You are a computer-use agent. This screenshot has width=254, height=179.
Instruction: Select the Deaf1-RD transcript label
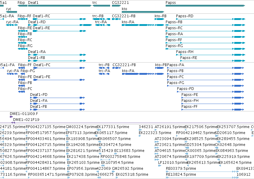point(37,22)
